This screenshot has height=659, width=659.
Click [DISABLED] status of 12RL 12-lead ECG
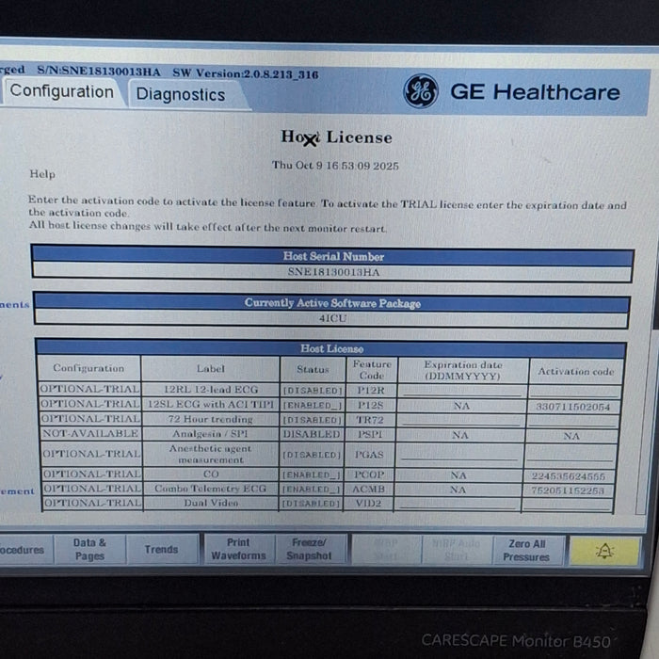(x=313, y=391)
